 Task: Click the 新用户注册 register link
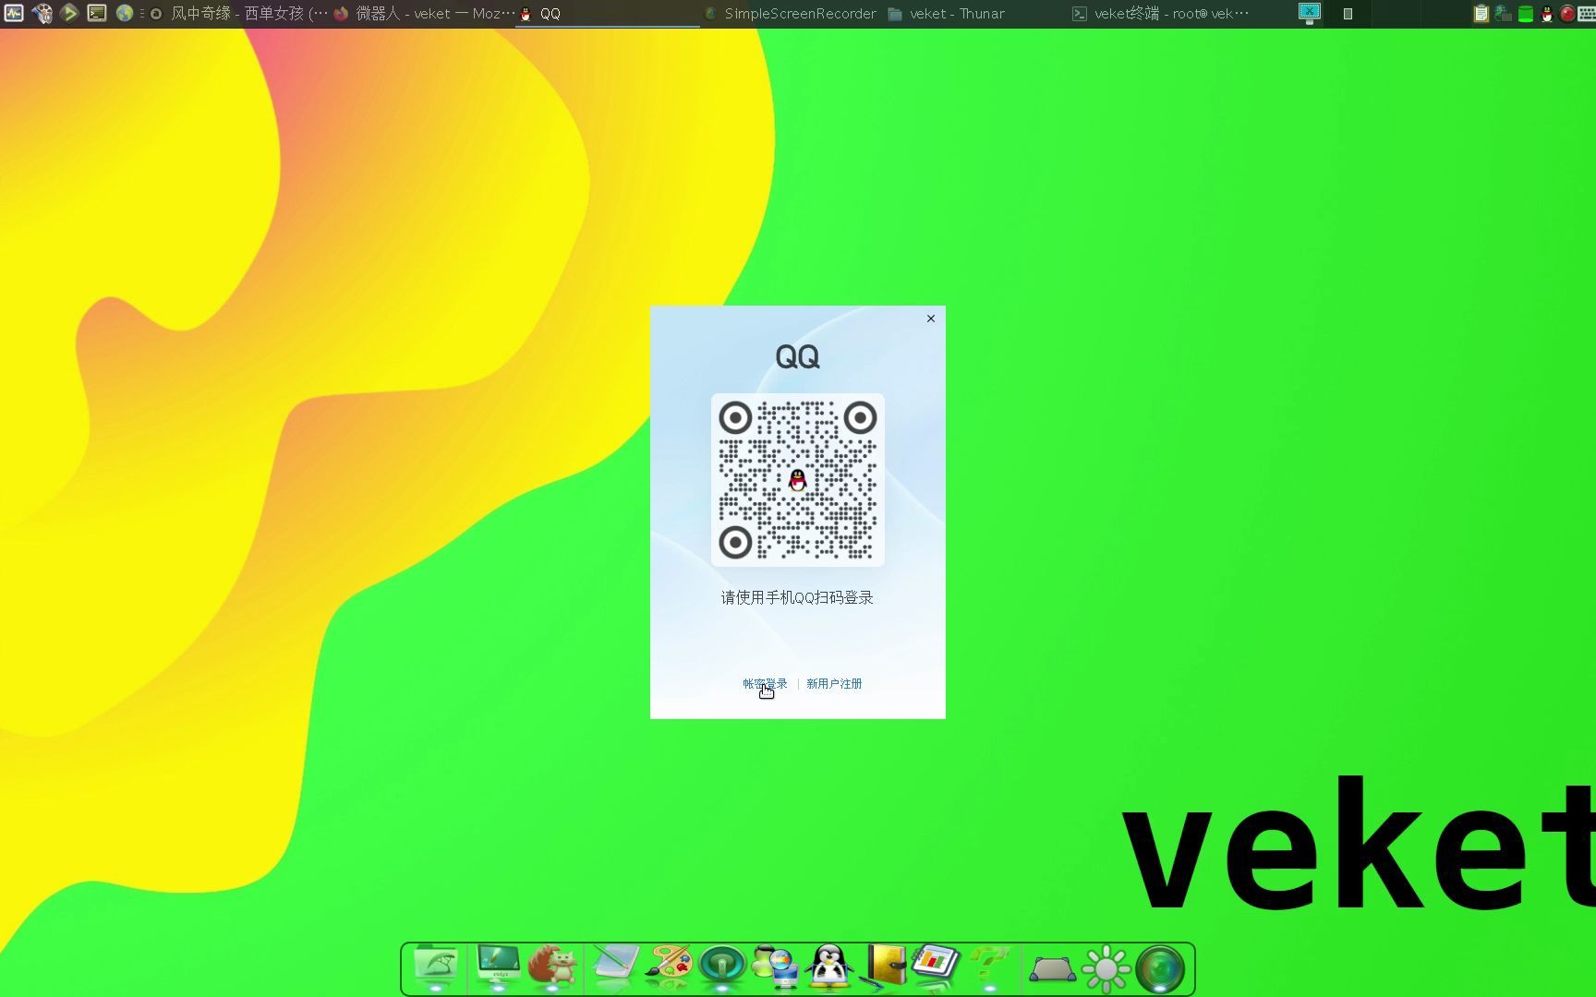pyautogui.click(x=834, y=684)
